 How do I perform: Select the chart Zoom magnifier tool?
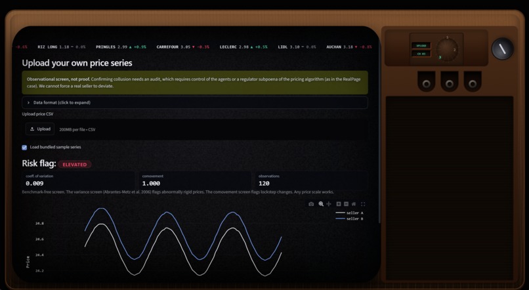click(321, 204)
